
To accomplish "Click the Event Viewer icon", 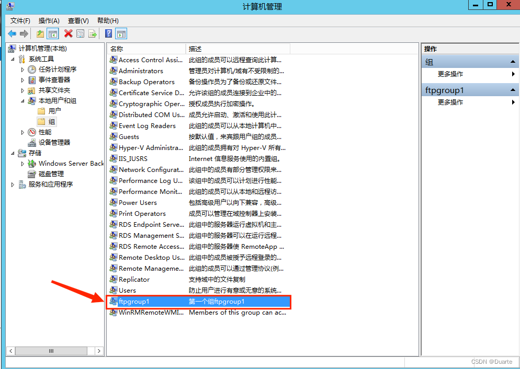I will click(32, 80).
